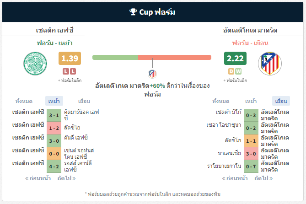The width and height of the screenshot is (306, 204).
Task: Select Atletico's 'เหย้า' home tab
Action: 251,101
